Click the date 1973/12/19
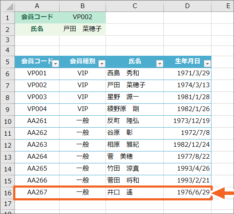The height and width of the screenshot is (214, 234). tap(191, 121)
